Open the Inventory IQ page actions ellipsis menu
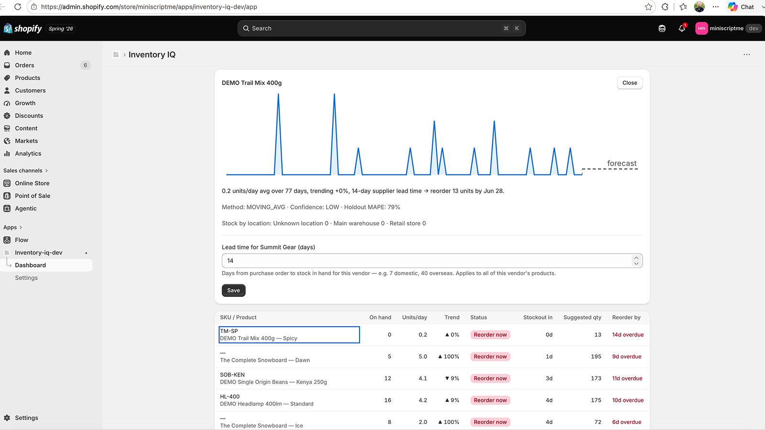The width and height of the screenshot is (765, 430). (747, 55)
